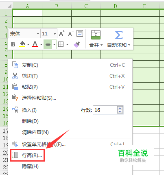Select column D header
The height and width of the screenshot is (175, 164).
pos(115,6)
